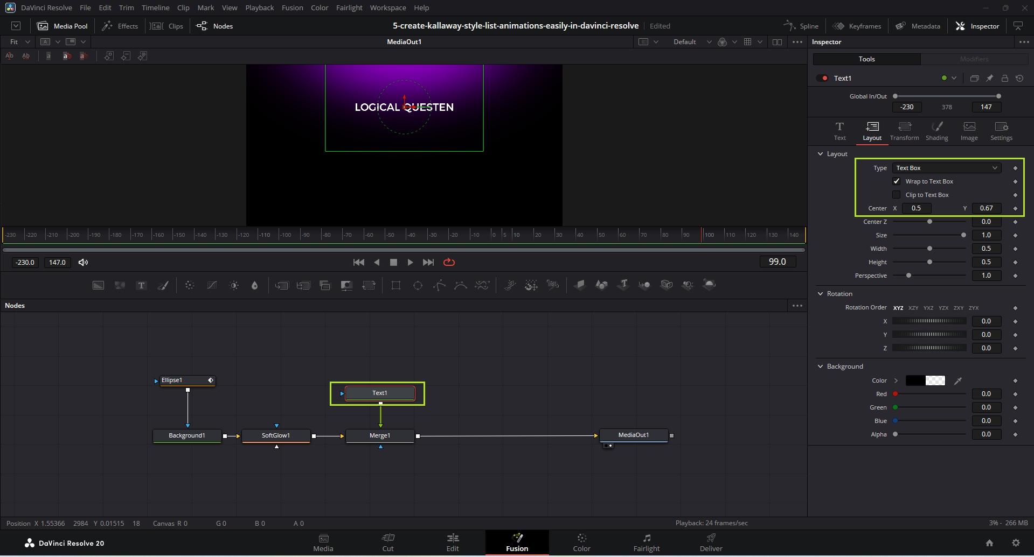Image resolution: width=1034 pixels, height=557 pixels.
Task: Collapse the Background section in the Inspector
Action: coord(821,366)
